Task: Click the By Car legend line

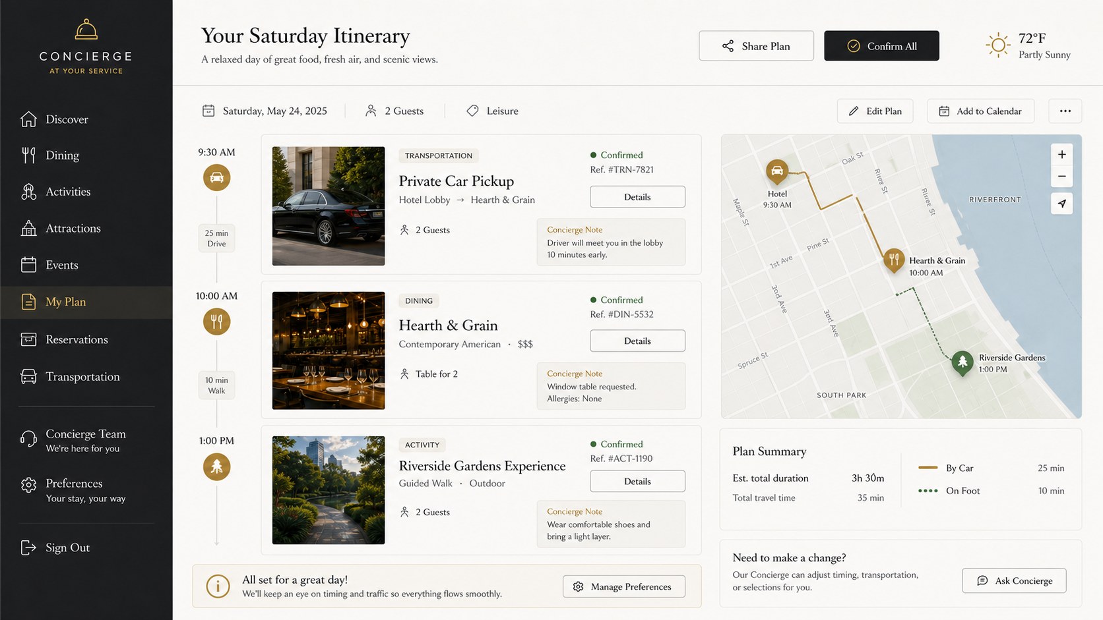Action: (x=928, y=468)
